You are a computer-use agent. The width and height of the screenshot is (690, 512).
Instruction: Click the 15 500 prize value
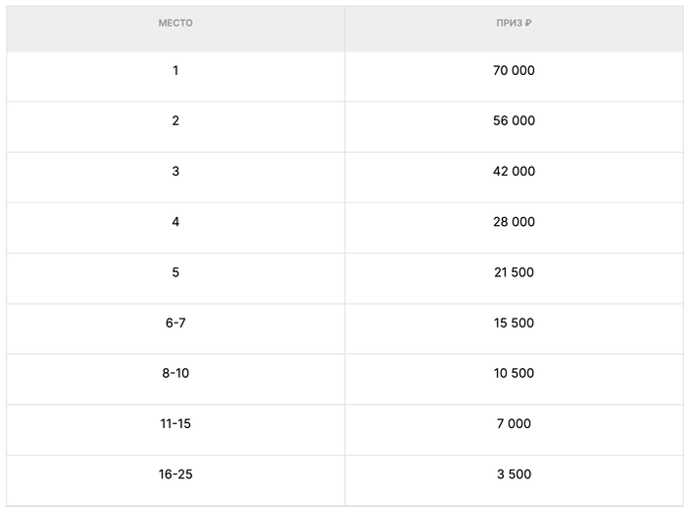[514, 323]
